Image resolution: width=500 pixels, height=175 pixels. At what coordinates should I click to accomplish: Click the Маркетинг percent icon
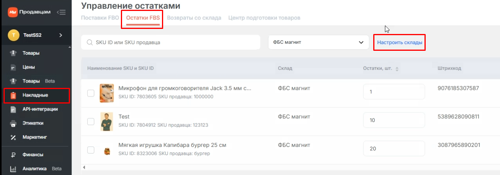[13, 137]
